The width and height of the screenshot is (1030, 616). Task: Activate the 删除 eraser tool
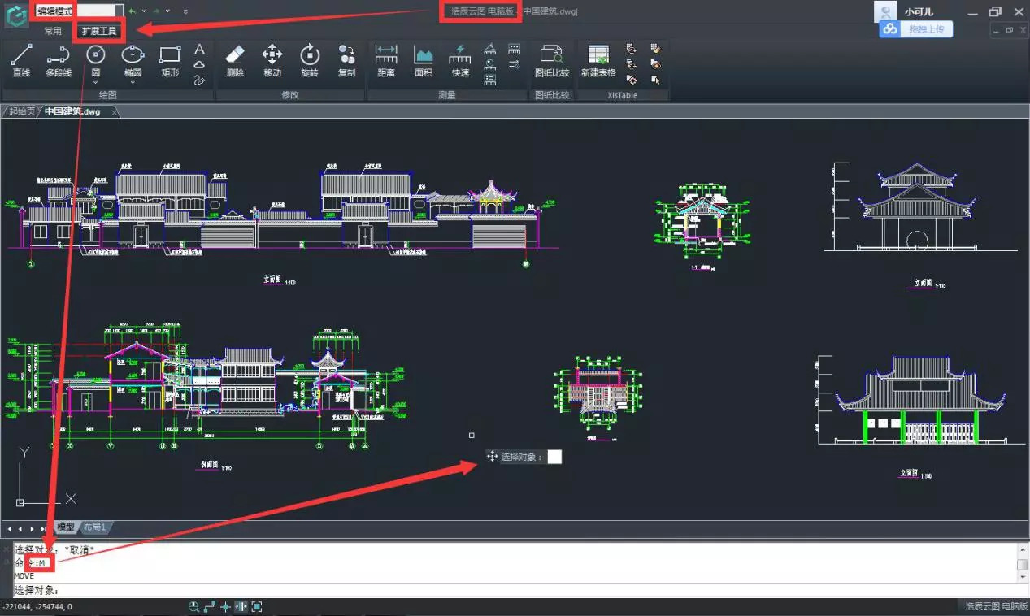point(235,60)
